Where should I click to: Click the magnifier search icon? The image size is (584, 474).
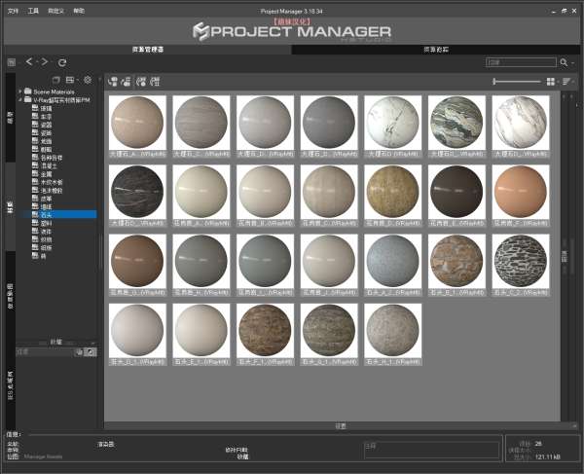pyautogui.click(x=564, y=62)
